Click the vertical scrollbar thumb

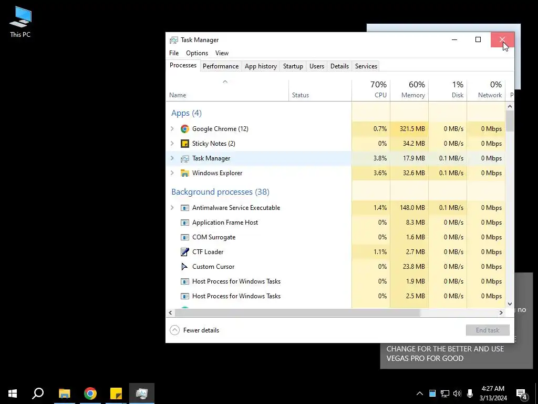coord(510,121)
